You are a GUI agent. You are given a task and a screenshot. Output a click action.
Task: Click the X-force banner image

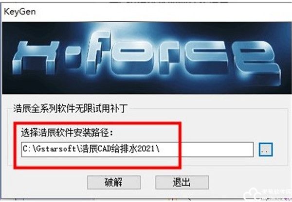(146, 58)
